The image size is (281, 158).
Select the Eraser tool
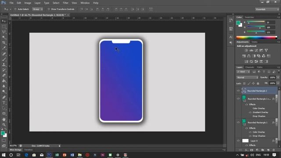click(x=4, y=75)
